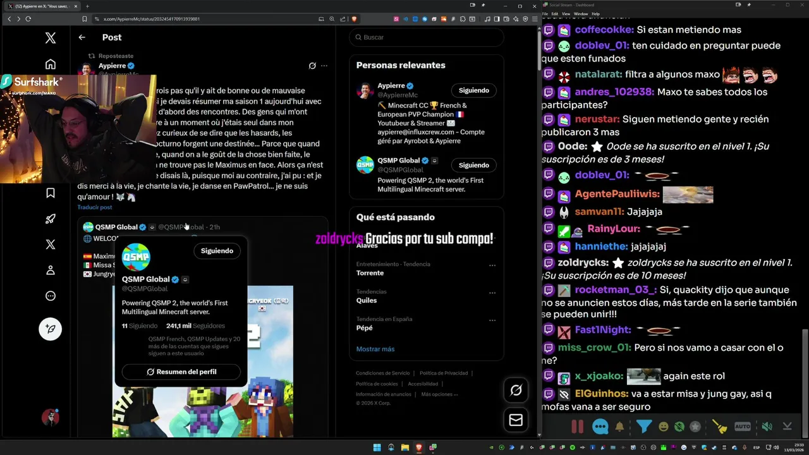Viewport: 809px width, 455px height.
Task: Toggle the muted speaker icon
Action: click(767, 427)
